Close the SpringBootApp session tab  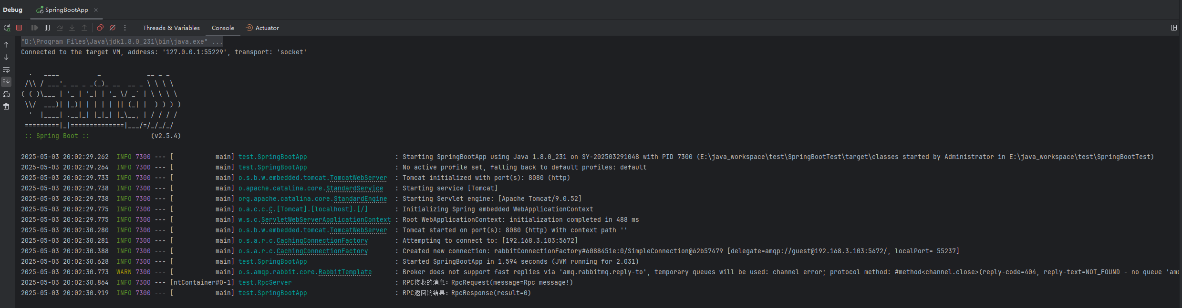[x=96, y=10]
